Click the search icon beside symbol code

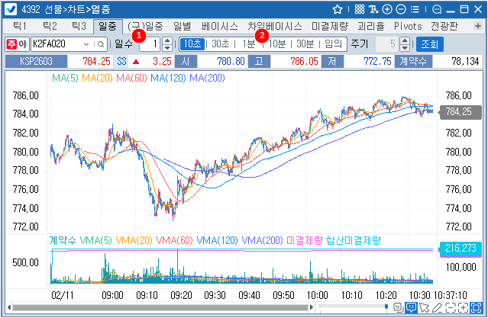point(100,44)
